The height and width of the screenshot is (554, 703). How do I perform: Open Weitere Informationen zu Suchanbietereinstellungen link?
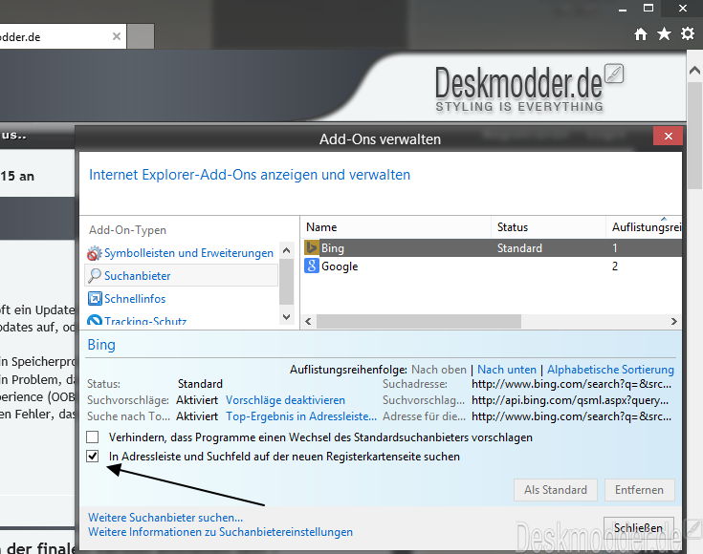point(221,532)
